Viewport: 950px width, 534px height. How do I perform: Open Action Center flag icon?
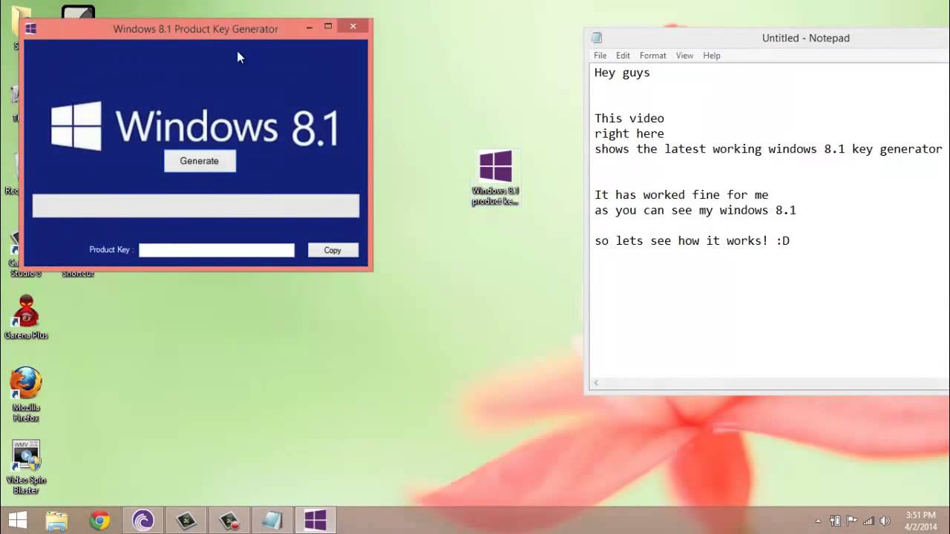point(851,521)
